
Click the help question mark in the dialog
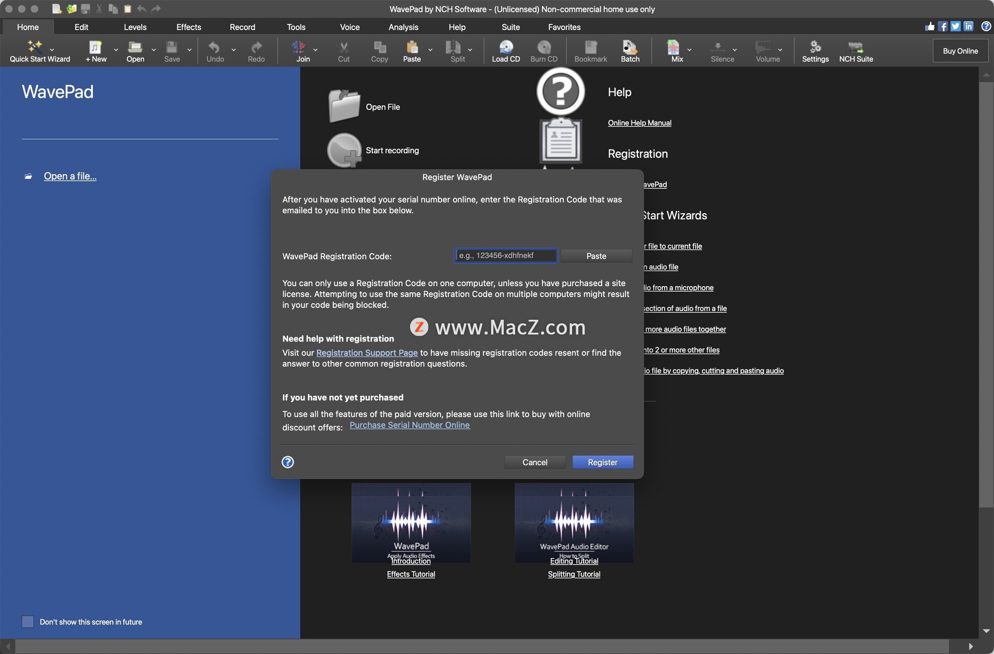[288, 462]
